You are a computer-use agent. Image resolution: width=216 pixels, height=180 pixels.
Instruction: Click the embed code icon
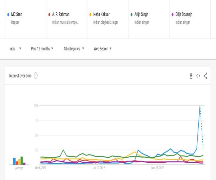click(x=198, y=76)
